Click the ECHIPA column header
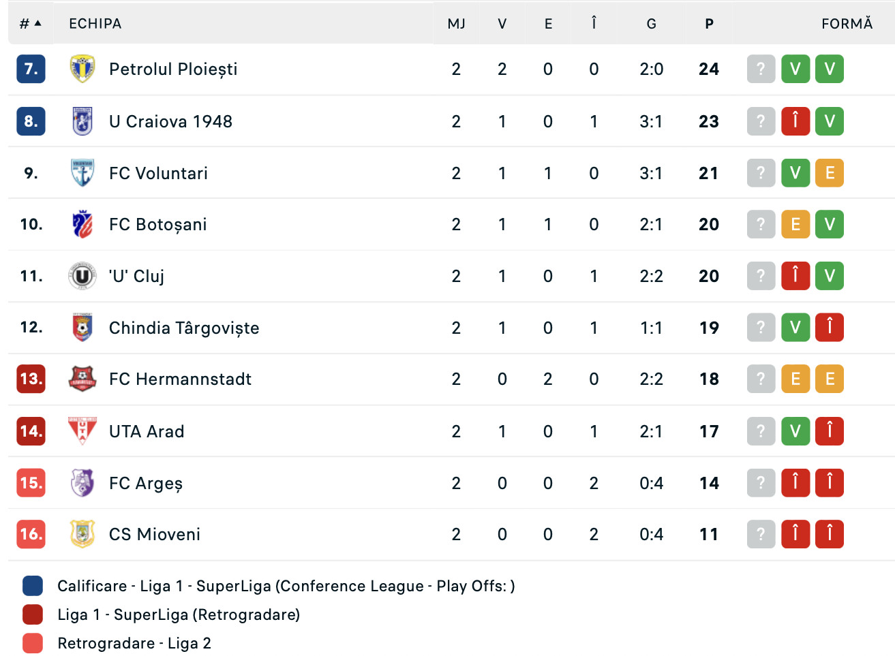895x656 pixels. coord(95,24)
